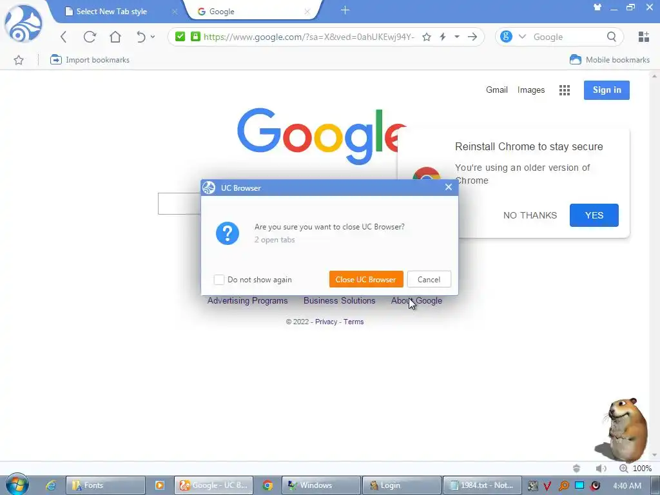Screen dimensions: 660x495
Task: Click the go arrow in address bar
Action: point(472,37)
